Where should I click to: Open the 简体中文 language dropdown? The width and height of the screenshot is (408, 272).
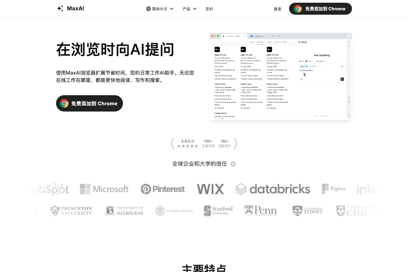pos(160,9)
